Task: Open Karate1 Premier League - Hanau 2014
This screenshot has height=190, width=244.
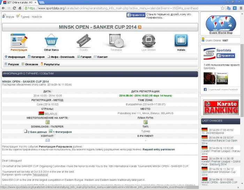Action: point(221,152)
